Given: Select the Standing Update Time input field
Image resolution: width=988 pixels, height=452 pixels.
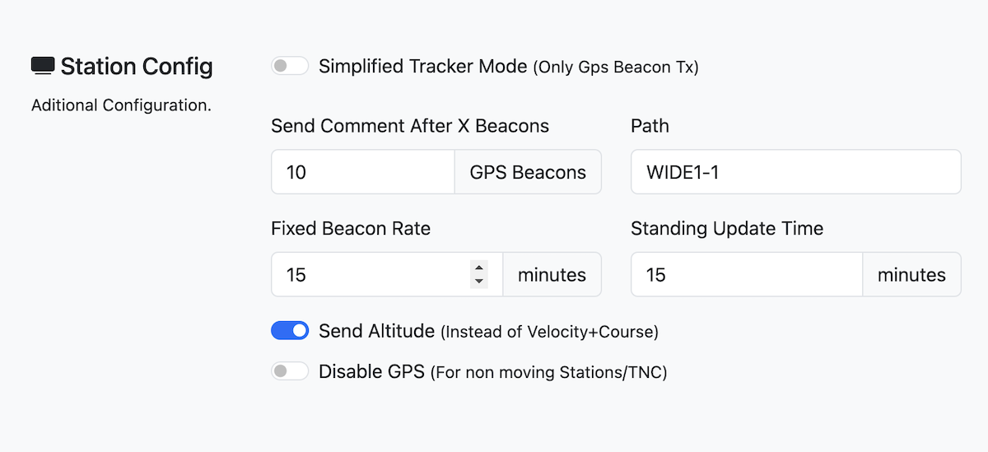Looking at the screenshot, I should coord(746,274).
